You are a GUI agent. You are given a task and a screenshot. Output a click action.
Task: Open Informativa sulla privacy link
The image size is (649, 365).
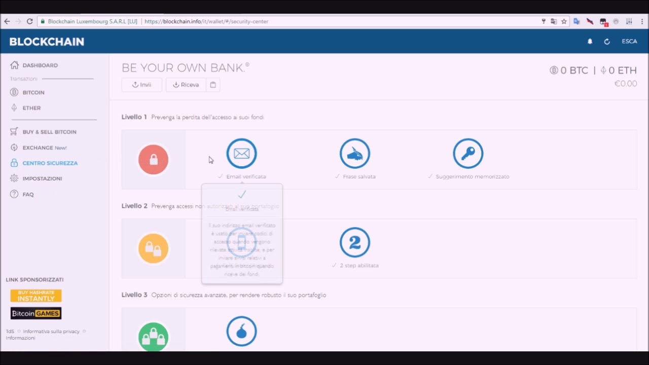point(51,332)
